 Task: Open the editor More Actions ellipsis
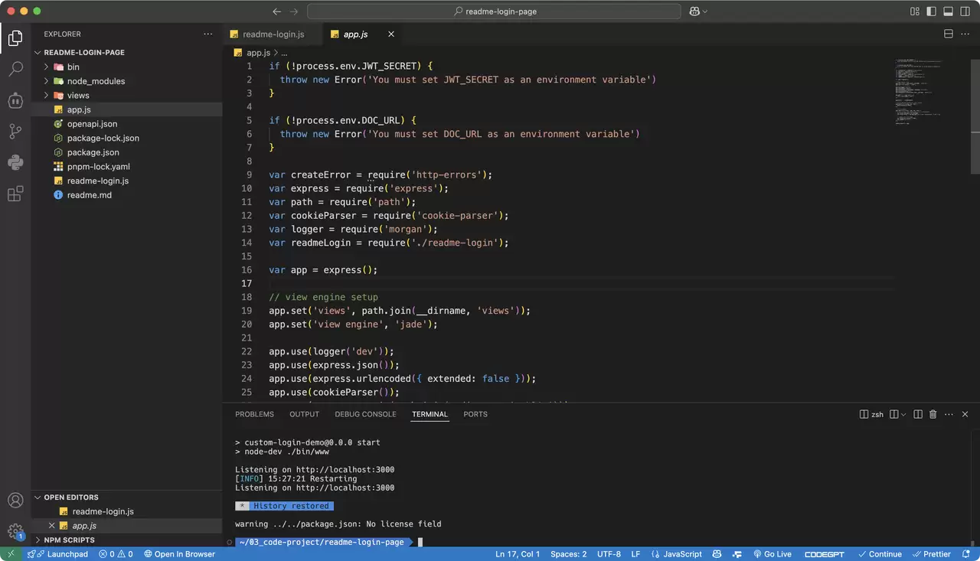(x=965, y=34)
